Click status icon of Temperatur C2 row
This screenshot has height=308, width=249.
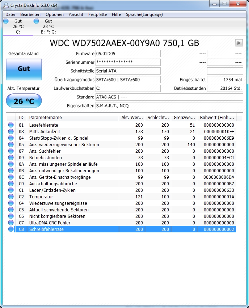(x=11, y=197)
